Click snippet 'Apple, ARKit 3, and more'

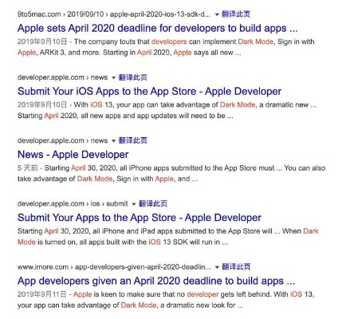coord(59,53)
